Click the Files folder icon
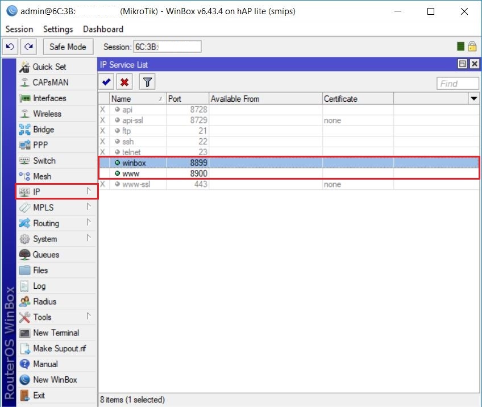This screenshot has width=482, height=407. pos(24,270)
